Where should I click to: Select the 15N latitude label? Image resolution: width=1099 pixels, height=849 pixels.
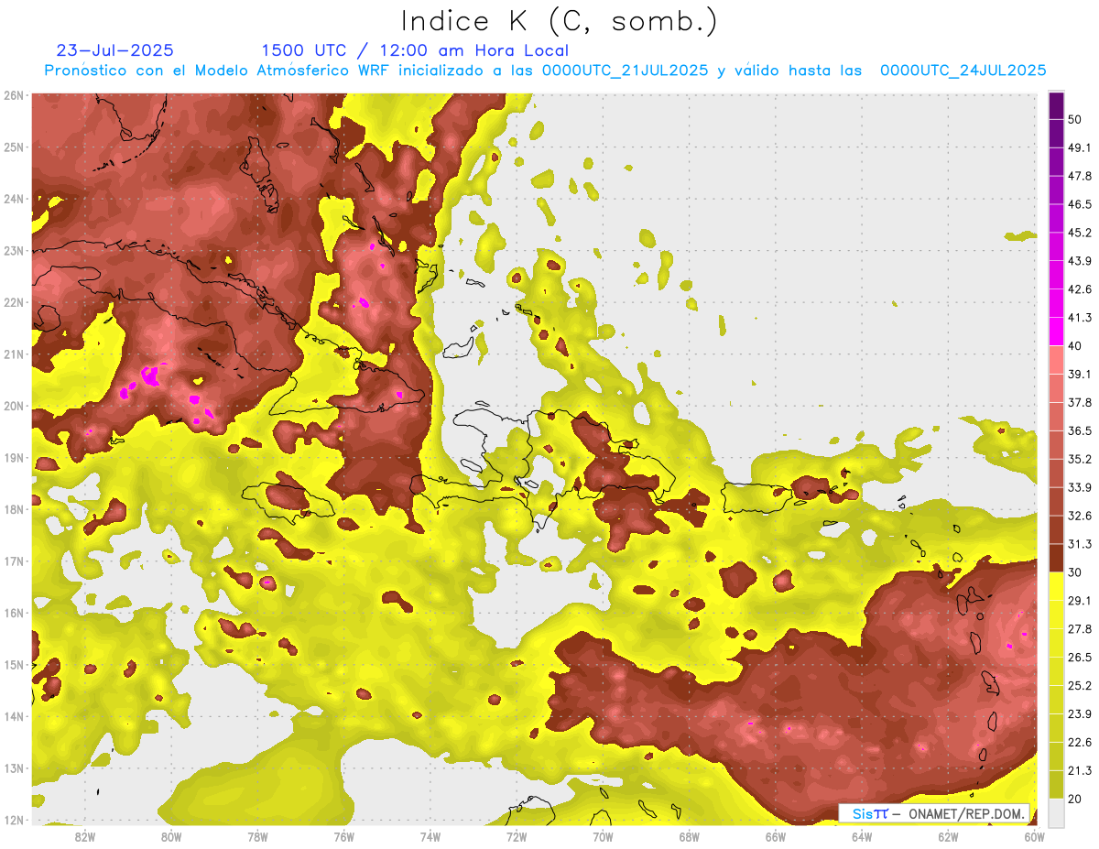tap(13, 664)
